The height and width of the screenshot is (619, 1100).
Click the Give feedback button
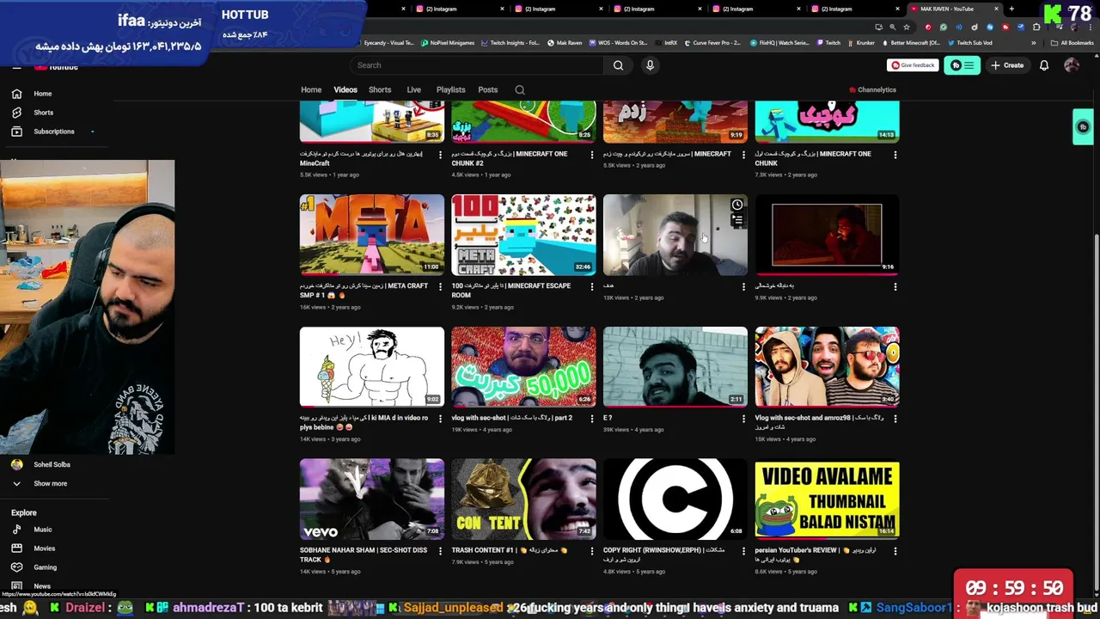tap(913, 65)
